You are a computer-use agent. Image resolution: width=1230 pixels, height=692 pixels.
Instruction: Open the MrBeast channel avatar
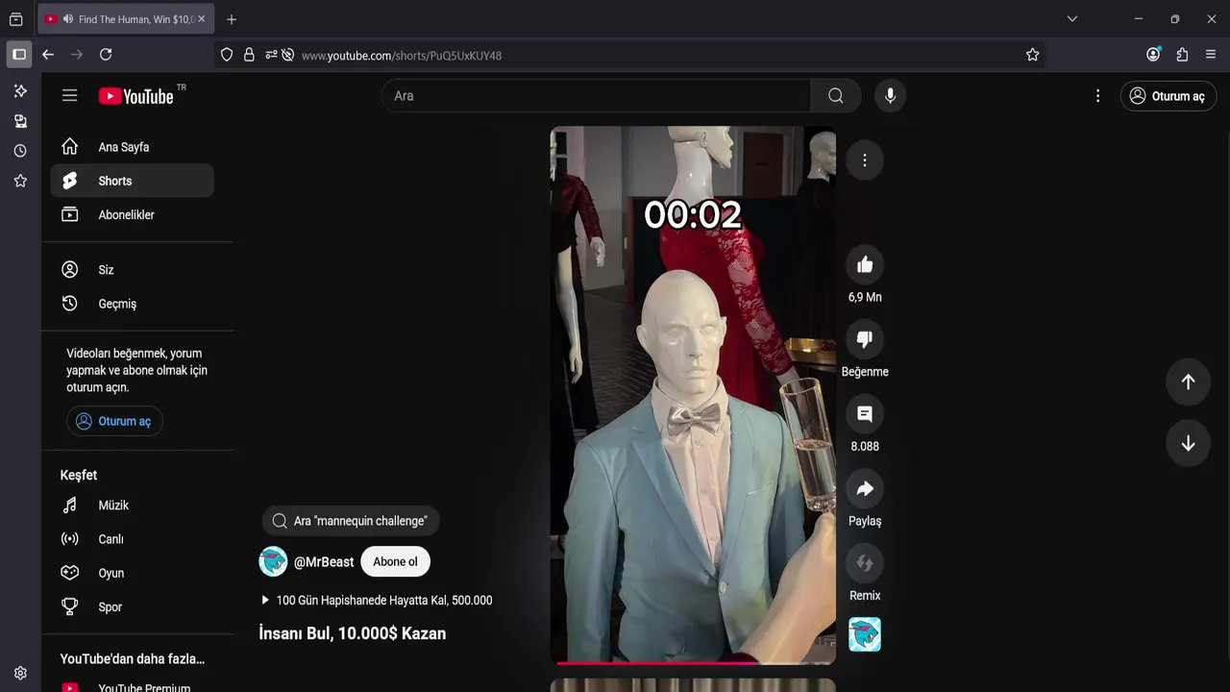tap(273, 561)
